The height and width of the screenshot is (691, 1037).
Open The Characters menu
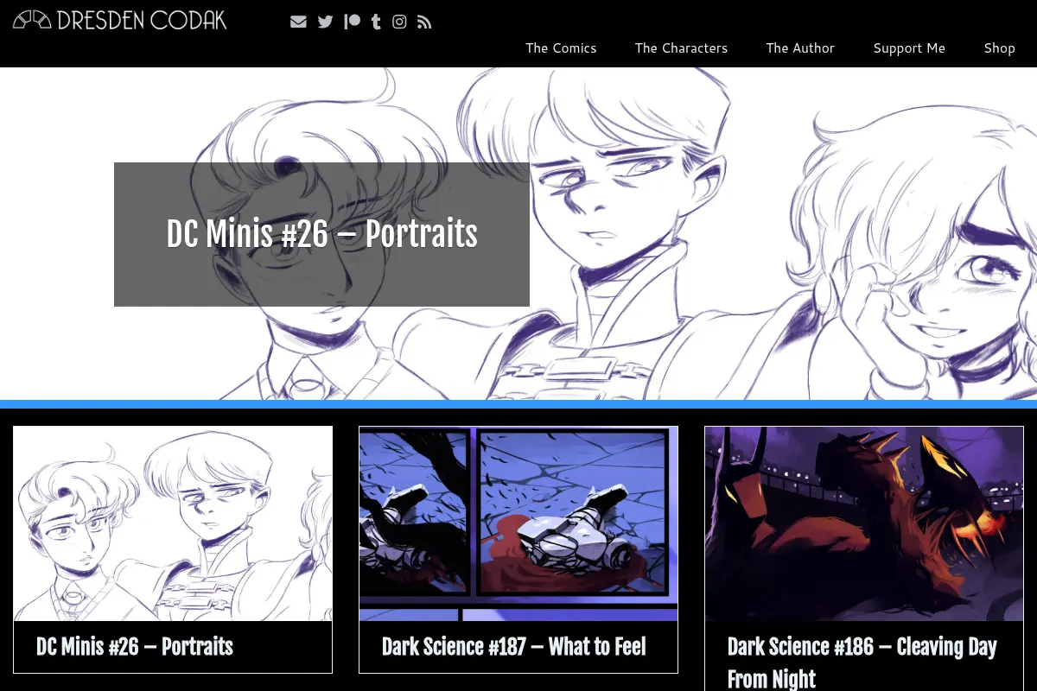681,48
